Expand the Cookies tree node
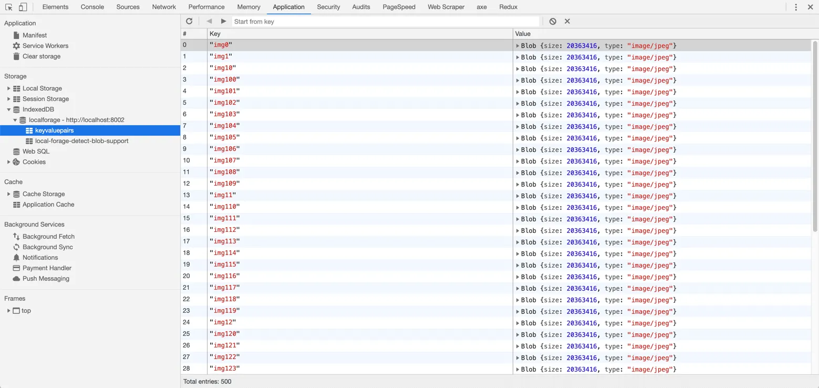This screenshot has height=388, width=819. (8, 162)
